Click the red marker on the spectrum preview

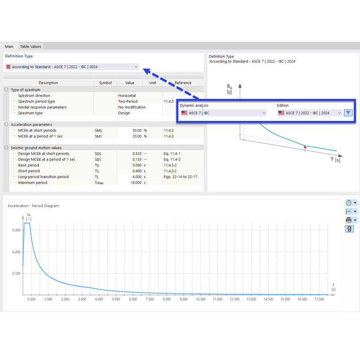pyautogui.click(x=305, y=147)
